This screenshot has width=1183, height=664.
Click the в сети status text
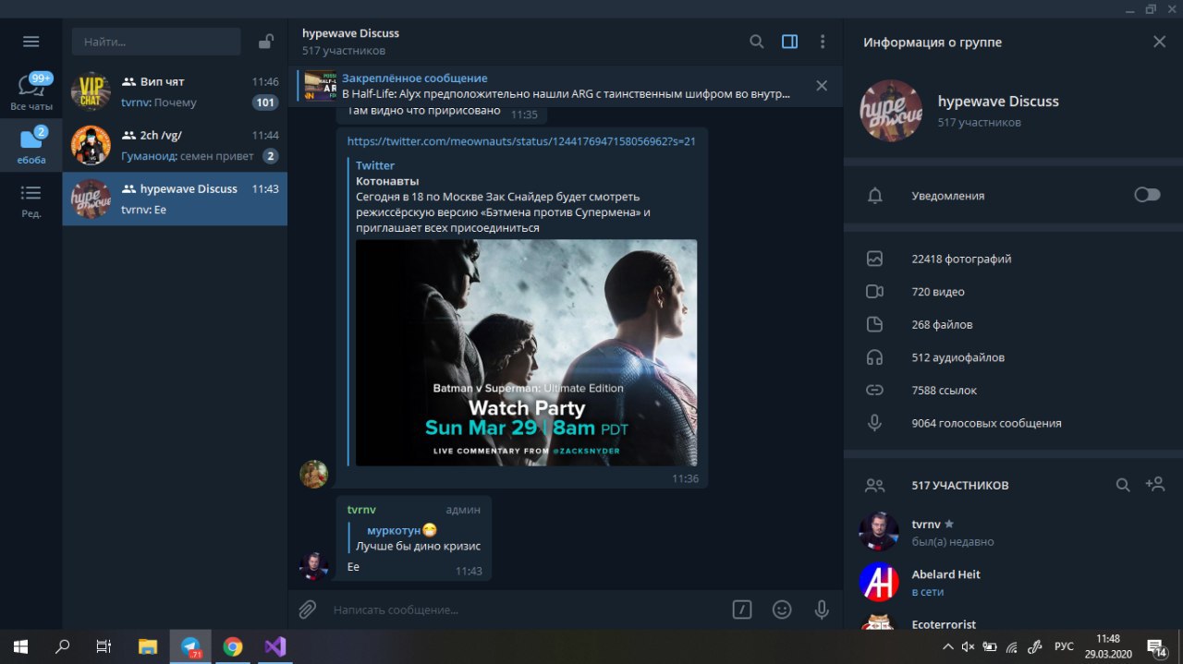928,591
